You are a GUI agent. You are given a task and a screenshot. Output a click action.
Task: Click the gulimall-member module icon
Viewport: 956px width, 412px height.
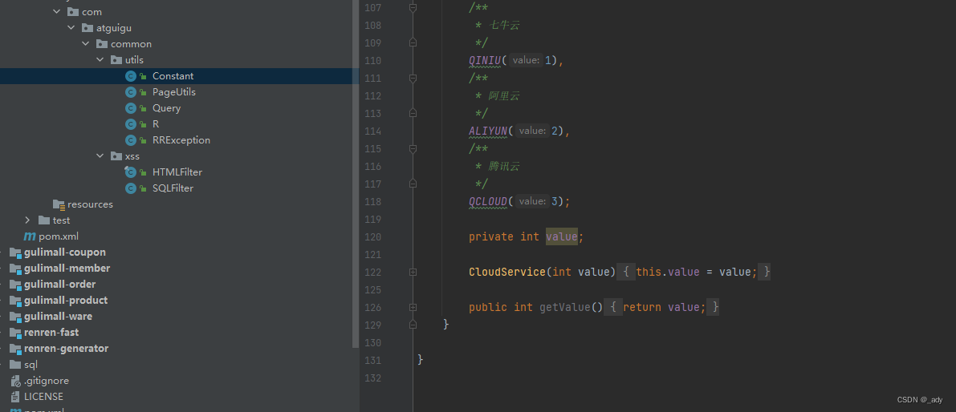click(15, 269)
